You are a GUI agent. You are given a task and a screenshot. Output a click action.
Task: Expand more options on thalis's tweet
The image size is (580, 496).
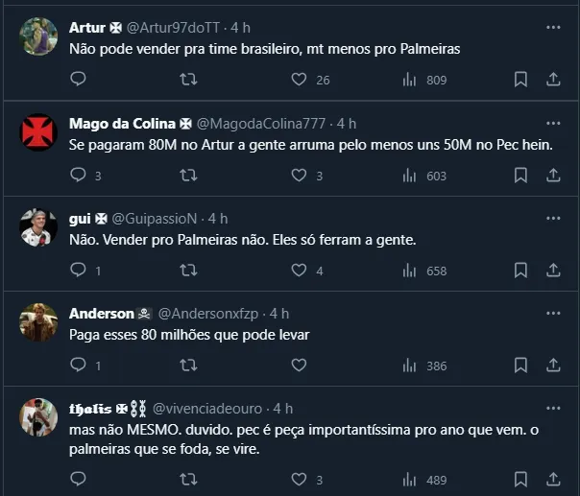[x=552, y=408]
